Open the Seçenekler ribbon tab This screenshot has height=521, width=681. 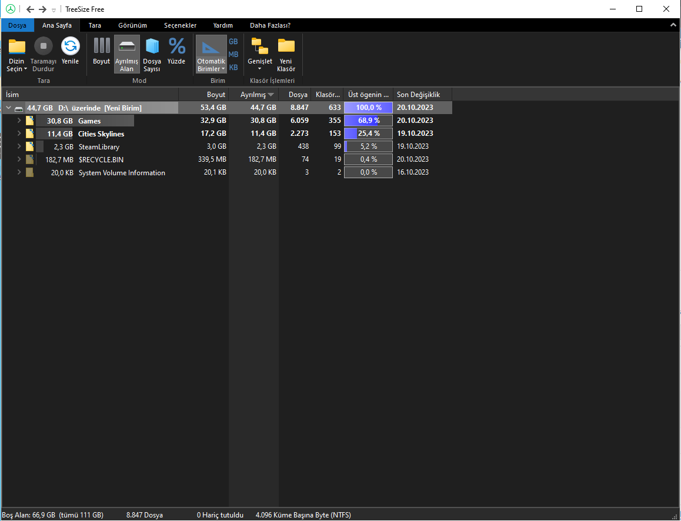click(x=180, y=25)
